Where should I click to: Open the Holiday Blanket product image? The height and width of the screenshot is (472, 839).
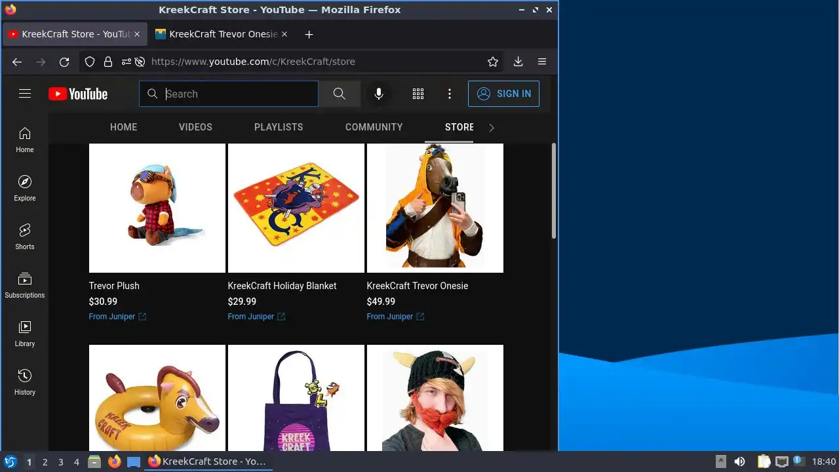click(x=296, y=208)
